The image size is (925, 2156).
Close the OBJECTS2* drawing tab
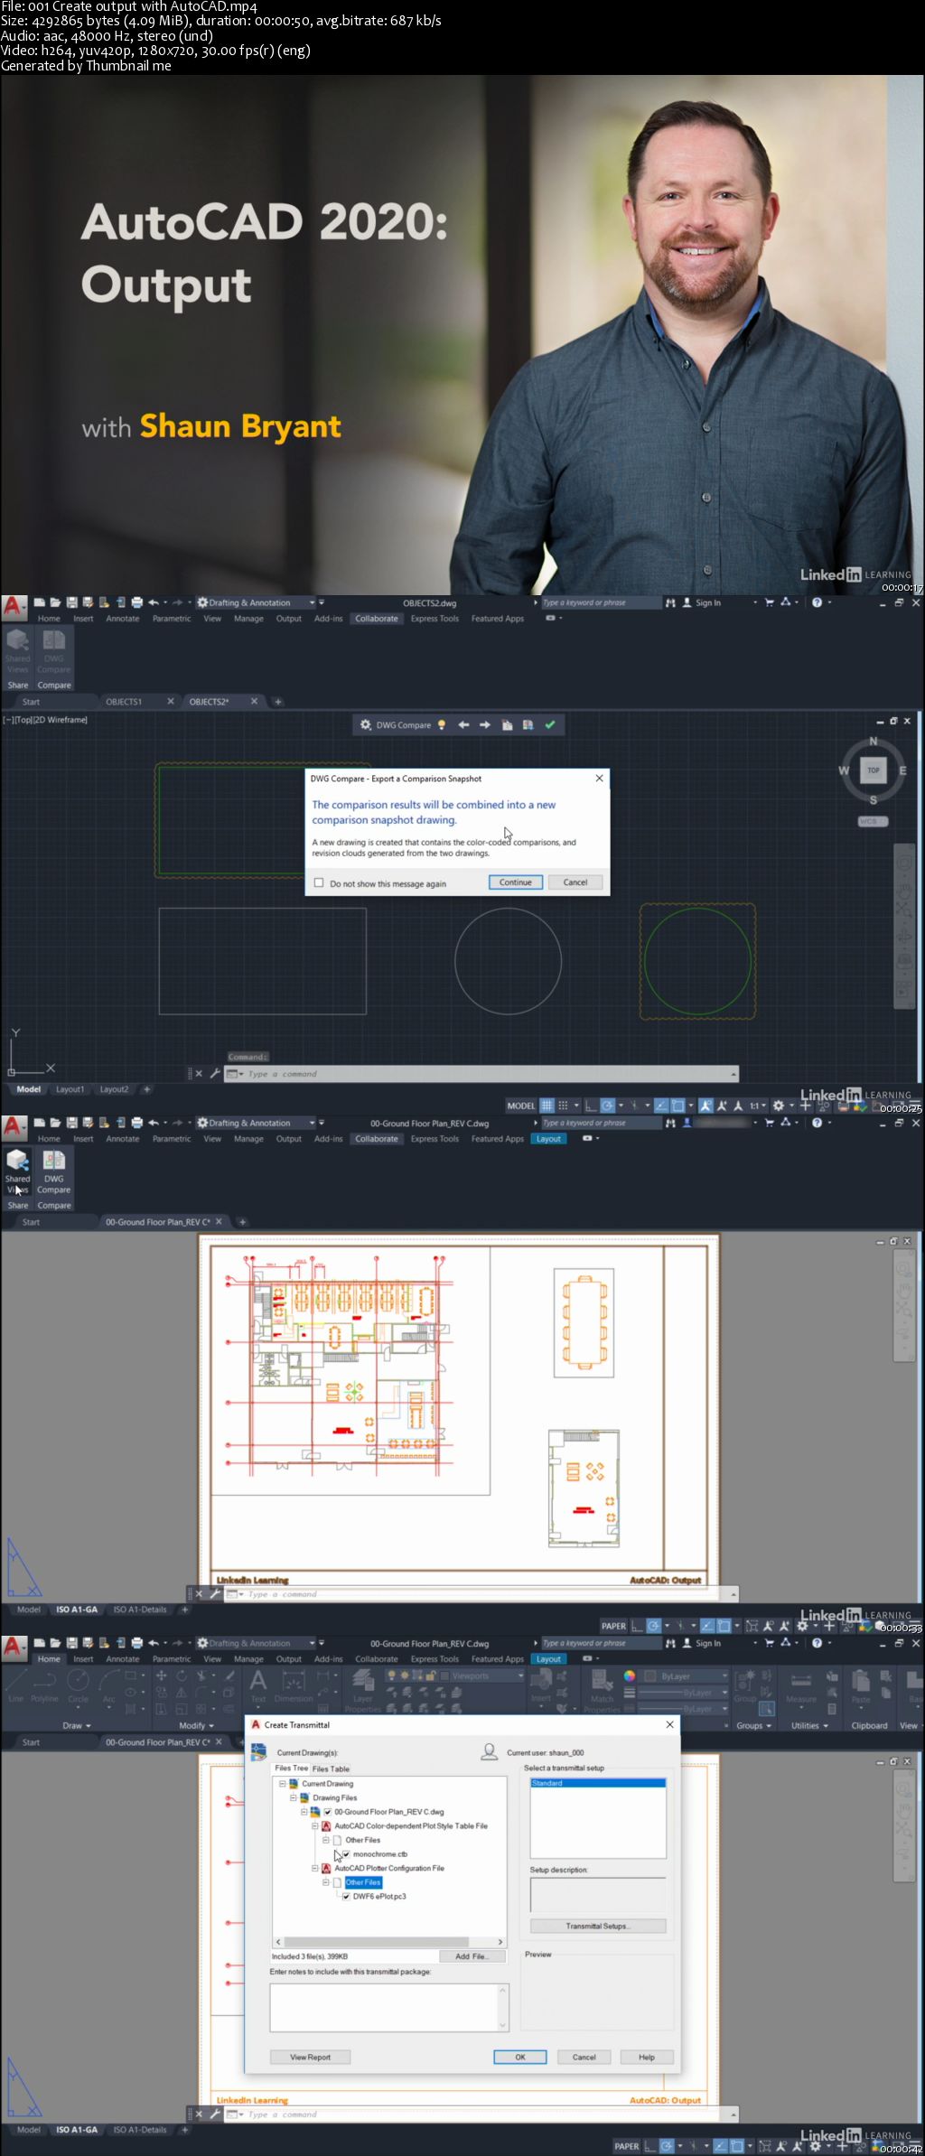[x=254, y=701]
